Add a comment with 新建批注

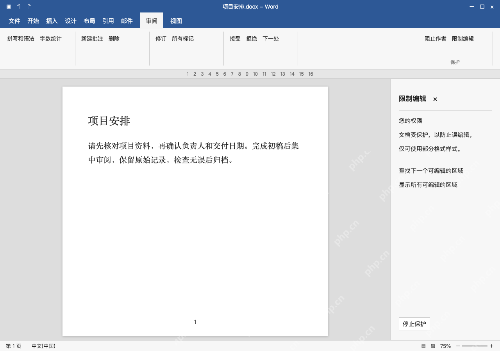[x=92, y=39]
